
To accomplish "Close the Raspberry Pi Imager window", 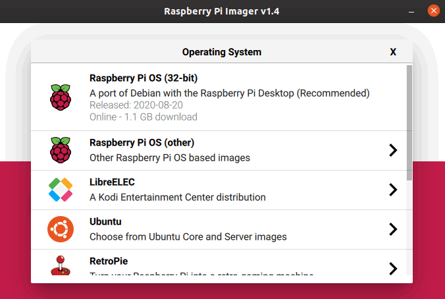I will point(433,11).
